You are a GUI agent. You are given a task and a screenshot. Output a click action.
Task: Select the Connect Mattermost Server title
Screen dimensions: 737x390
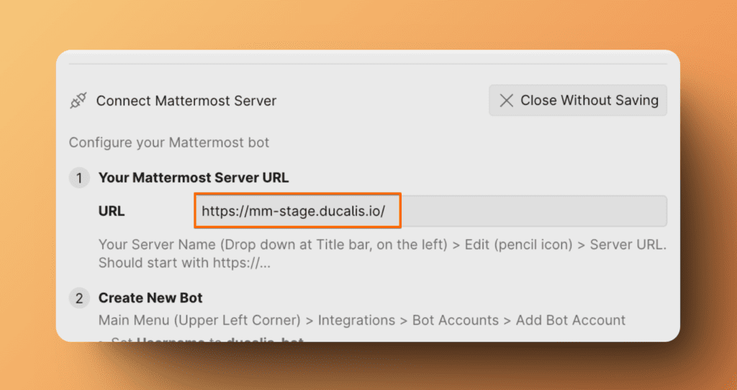pyautogui.click(x=186, y=101)
